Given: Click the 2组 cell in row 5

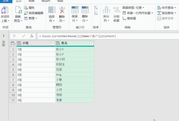Looking at the screenshot, I should 36,70.
